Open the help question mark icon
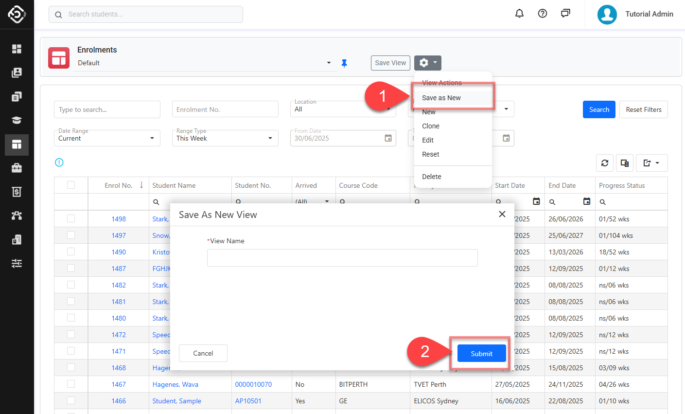This screenshot has height=414, width=685. coord(543,14)
